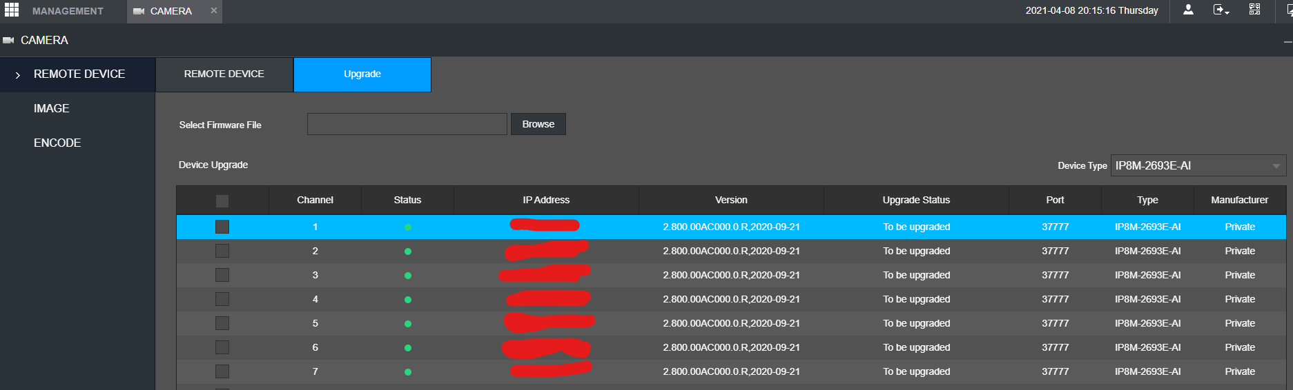
Task: Click the green status dot for channel 5
Action: coord(408,324)
